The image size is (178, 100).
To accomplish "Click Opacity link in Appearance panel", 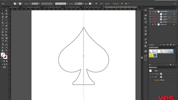I will [x=157, y=80].
